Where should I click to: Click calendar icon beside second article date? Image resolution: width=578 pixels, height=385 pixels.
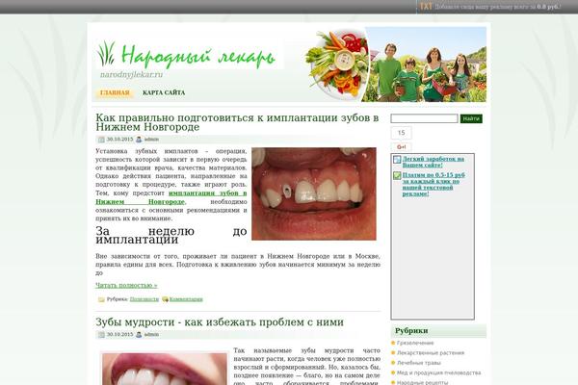pos(101,335)
